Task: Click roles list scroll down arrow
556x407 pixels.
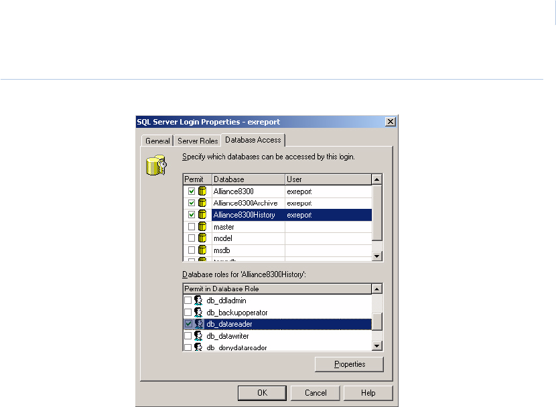Action: 377,345
